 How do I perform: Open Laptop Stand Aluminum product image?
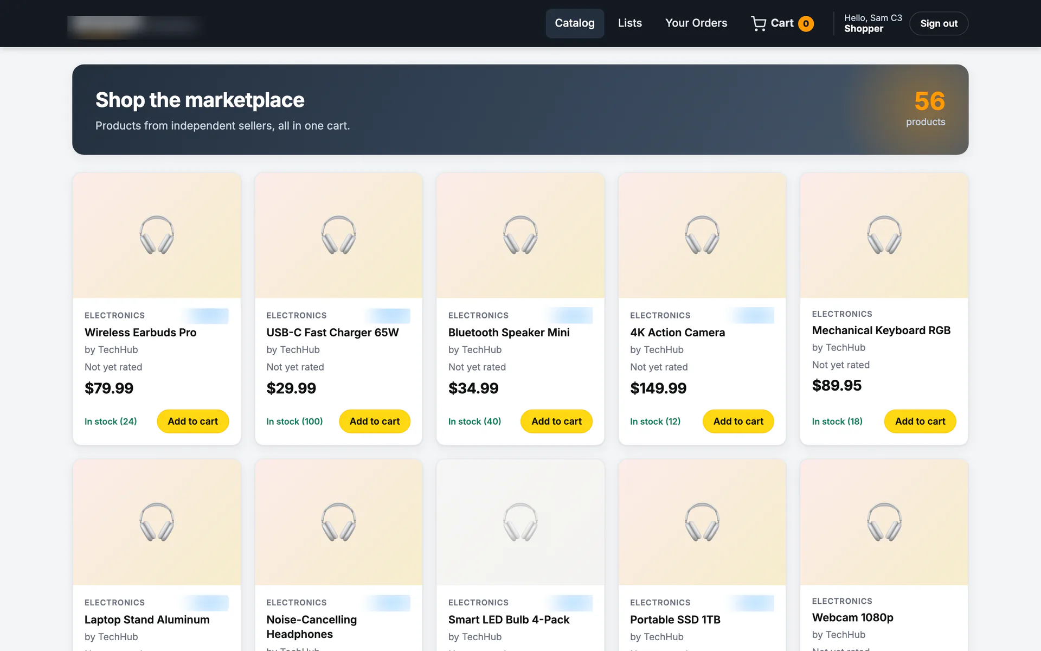tap(157, 522)
